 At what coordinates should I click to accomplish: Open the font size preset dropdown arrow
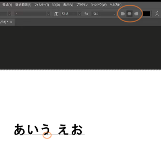pyautogui.click(x=79, y=14)
